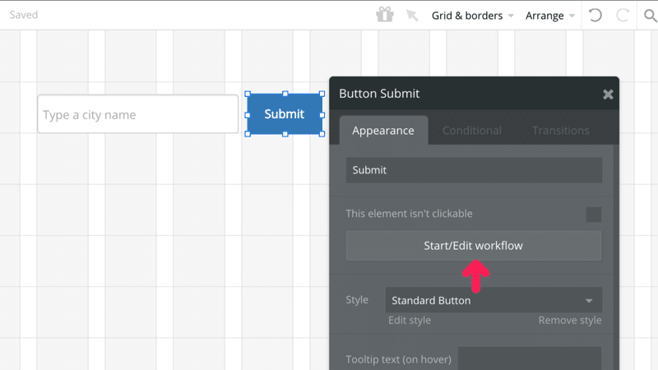Click the Remove style link

coord(570,320)
